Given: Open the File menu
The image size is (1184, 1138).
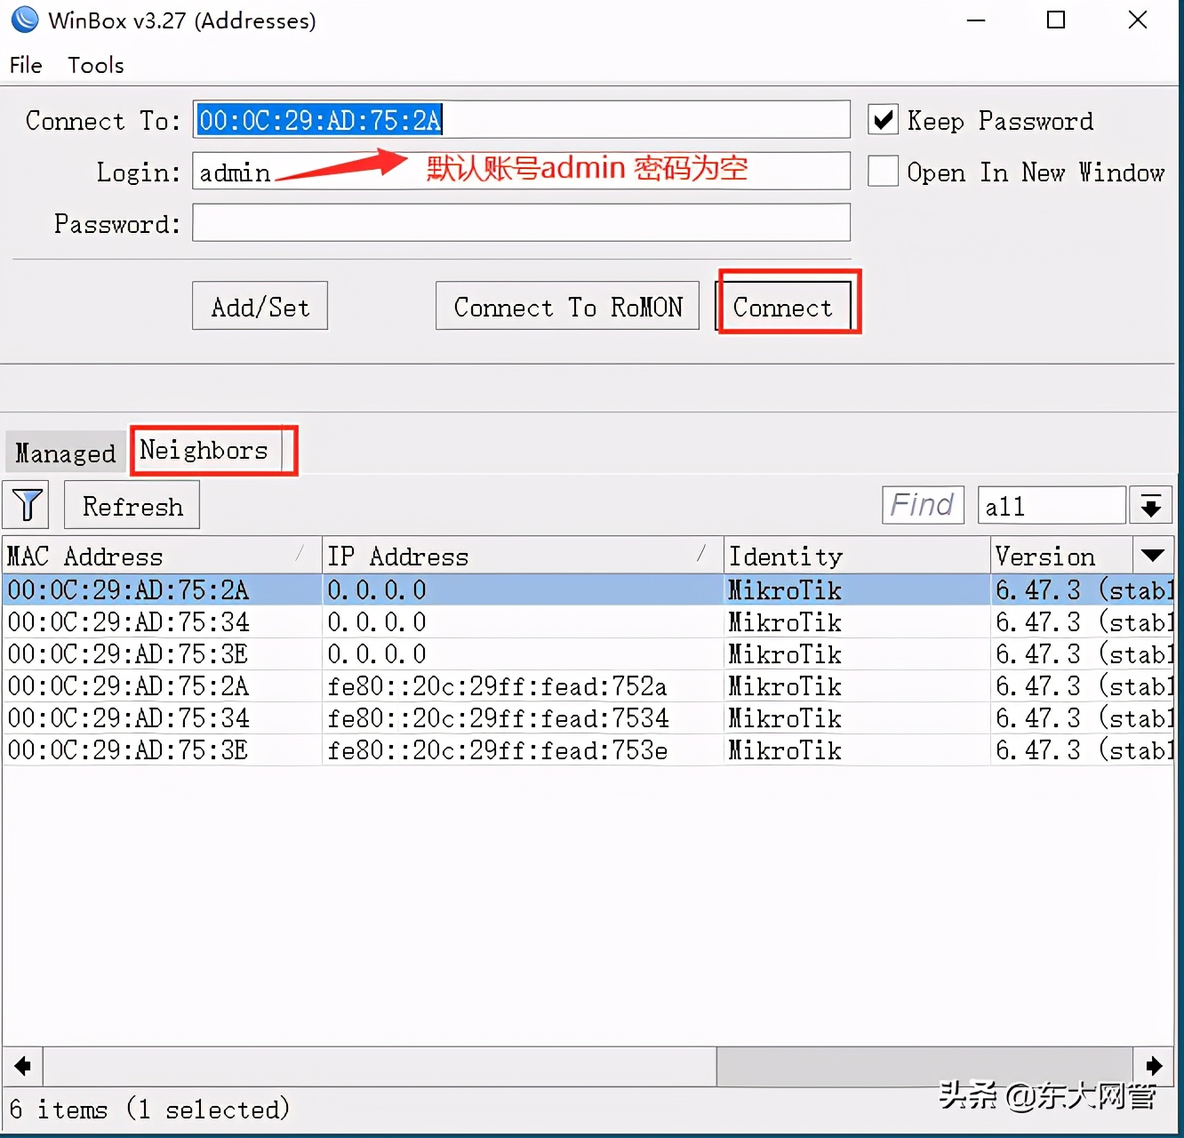Looking at the screenshot, I should click(x=26, y=65).
